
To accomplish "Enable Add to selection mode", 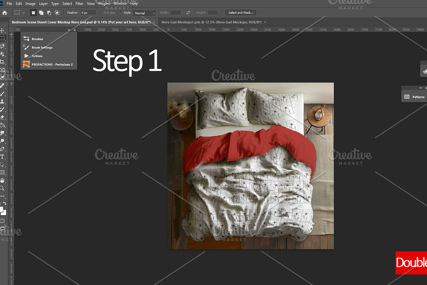I will pos(41,13).
